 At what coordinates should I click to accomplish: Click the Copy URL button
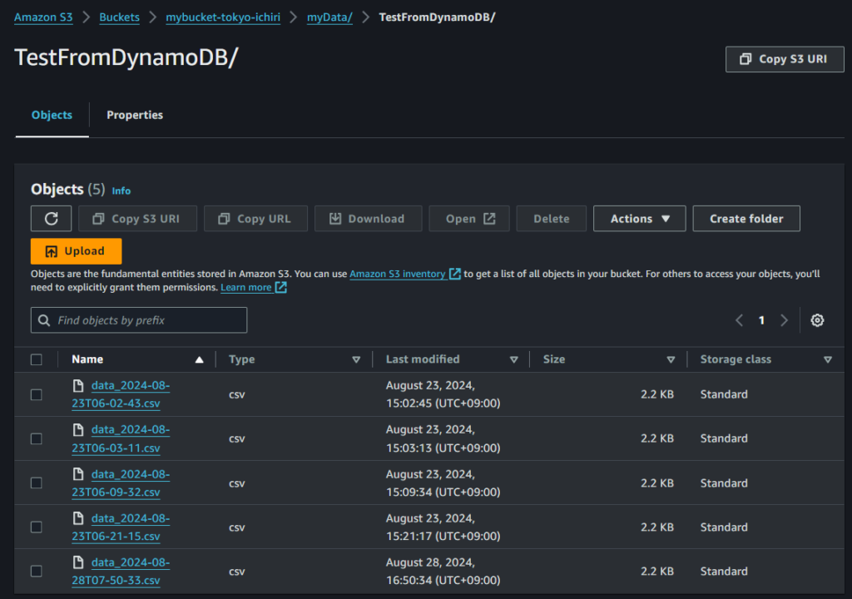point(255,219)
